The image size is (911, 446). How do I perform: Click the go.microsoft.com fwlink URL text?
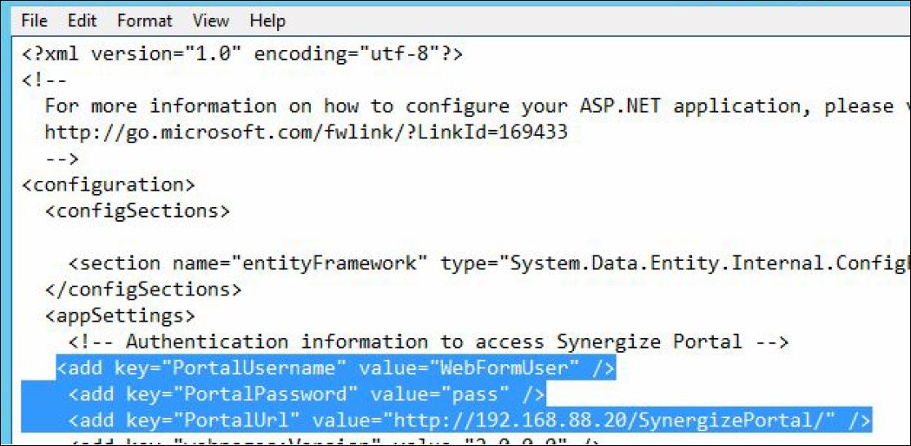306,133
